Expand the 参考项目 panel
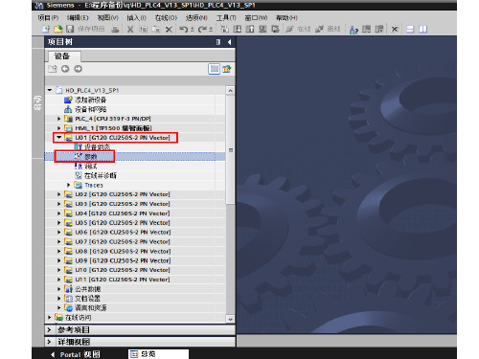The height and width of the screenshot is (359, 479). [50, 329]
